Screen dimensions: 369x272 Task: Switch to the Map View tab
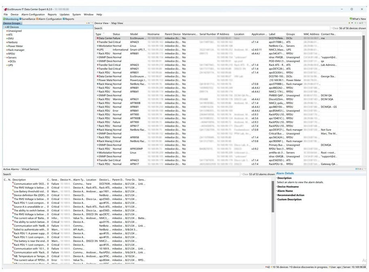pos(117,23)
